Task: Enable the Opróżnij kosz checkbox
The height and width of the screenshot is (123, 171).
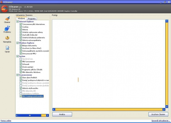Action: (21, 59)
